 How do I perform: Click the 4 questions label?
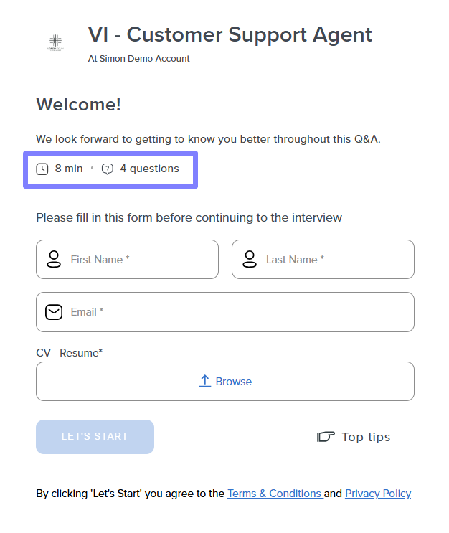point(149,169)
